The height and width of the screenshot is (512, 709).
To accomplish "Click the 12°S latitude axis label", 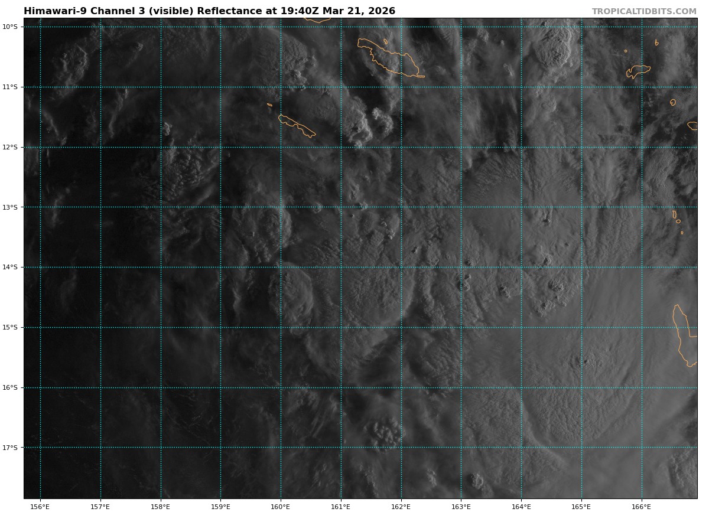I will tap(10, 147).
